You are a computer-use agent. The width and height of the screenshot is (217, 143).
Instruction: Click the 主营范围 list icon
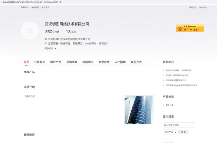point(46,43)
